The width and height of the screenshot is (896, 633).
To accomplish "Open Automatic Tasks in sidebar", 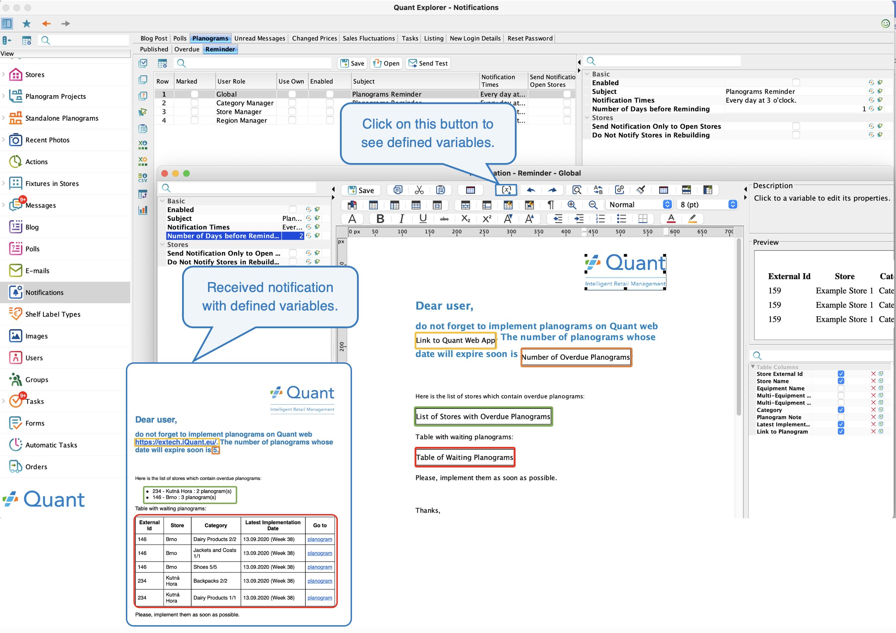I will (51, 445).
